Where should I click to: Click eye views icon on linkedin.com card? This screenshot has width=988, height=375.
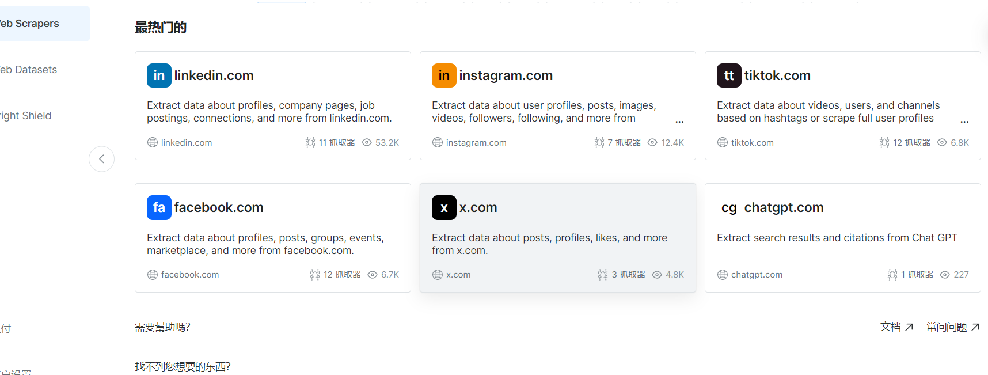pos(367,142)
